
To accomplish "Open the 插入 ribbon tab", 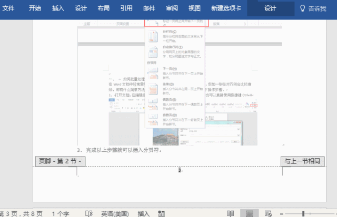I will (58, 8).
